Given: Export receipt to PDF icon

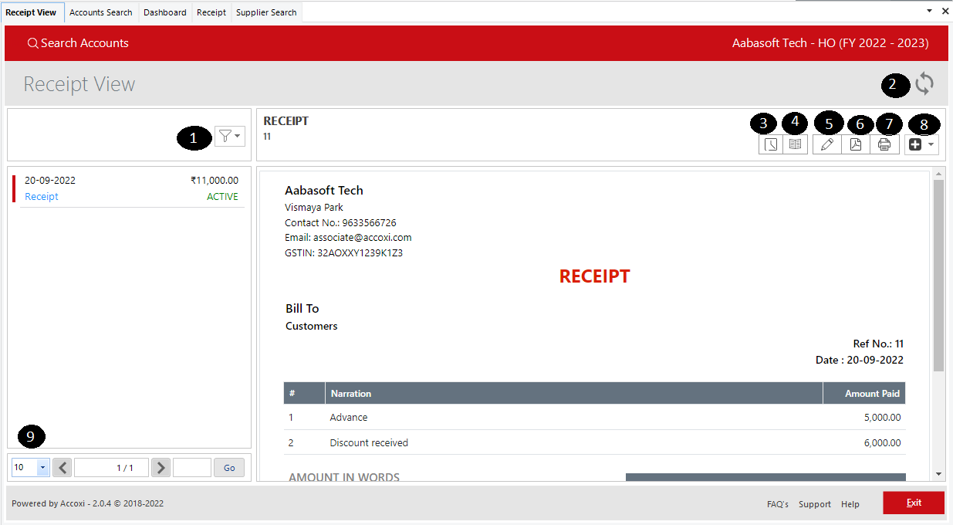Looking at the screenshot, I should pos(856,144).
